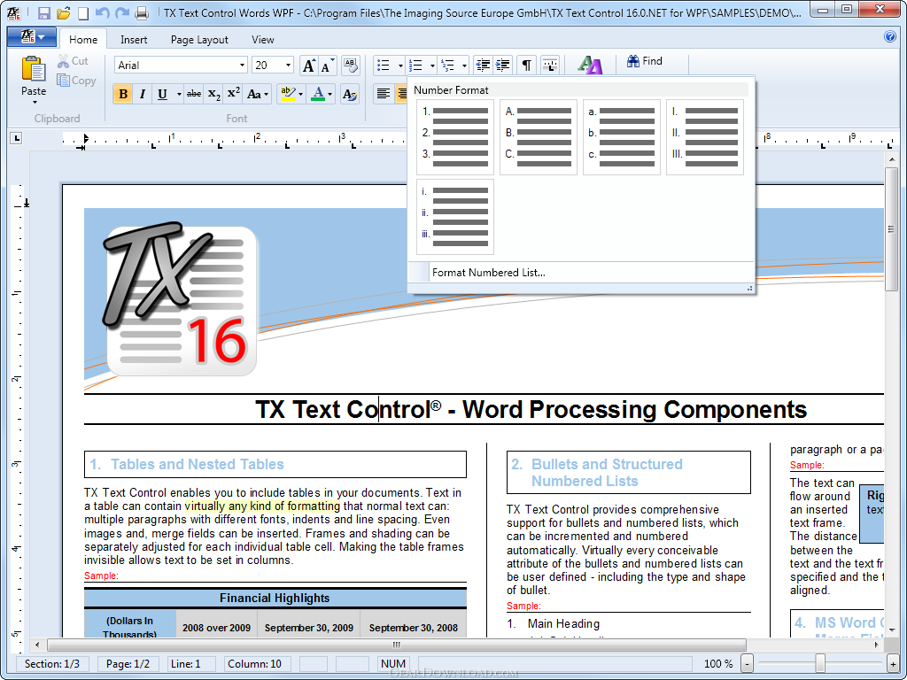Switch to the Home tab
The image size is (907, 680).
(83, 39)
